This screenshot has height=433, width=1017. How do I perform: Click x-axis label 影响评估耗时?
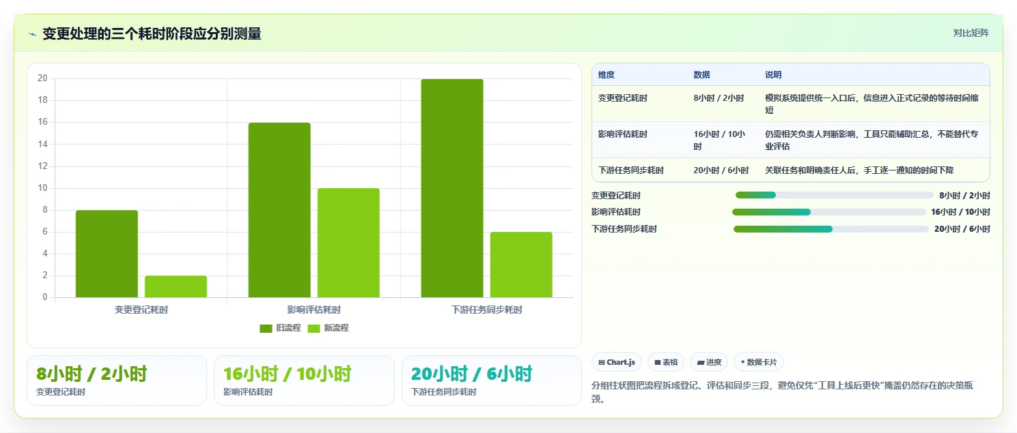314,310
